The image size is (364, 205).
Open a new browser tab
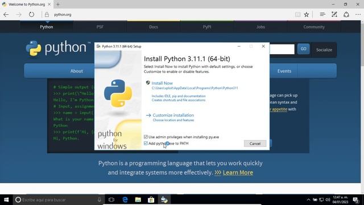(x=58, y=4)
